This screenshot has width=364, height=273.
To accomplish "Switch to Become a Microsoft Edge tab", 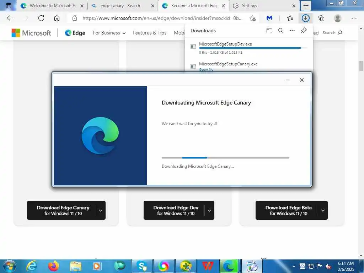I will 194,6.
